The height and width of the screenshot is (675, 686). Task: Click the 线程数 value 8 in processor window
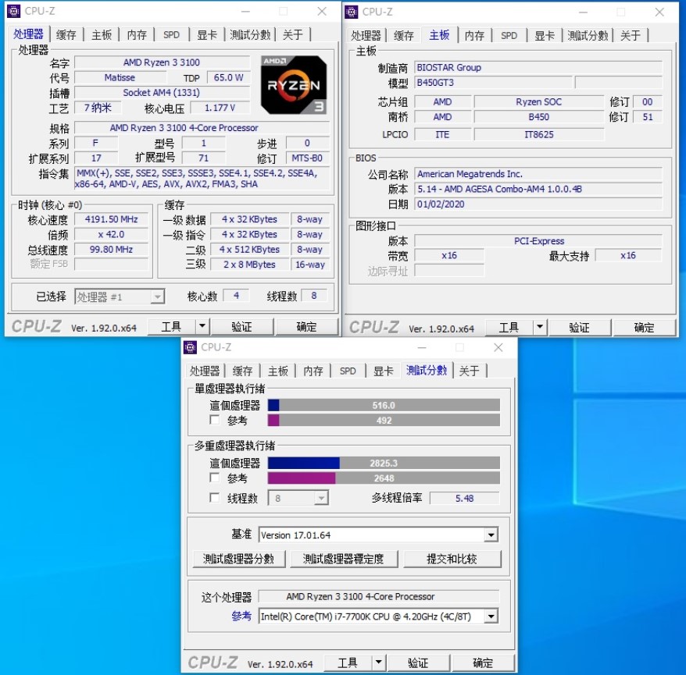pos(313,296)
